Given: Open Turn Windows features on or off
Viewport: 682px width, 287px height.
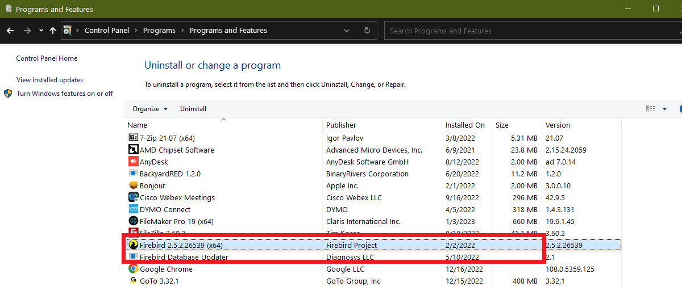Looking at the screenshot, I should point(65,94).
